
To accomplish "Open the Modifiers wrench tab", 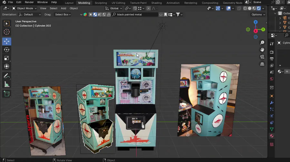I will point(272,103).
